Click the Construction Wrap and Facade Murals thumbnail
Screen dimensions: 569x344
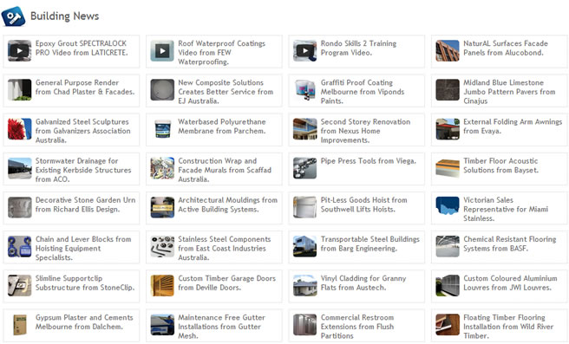tap(162, 168)
